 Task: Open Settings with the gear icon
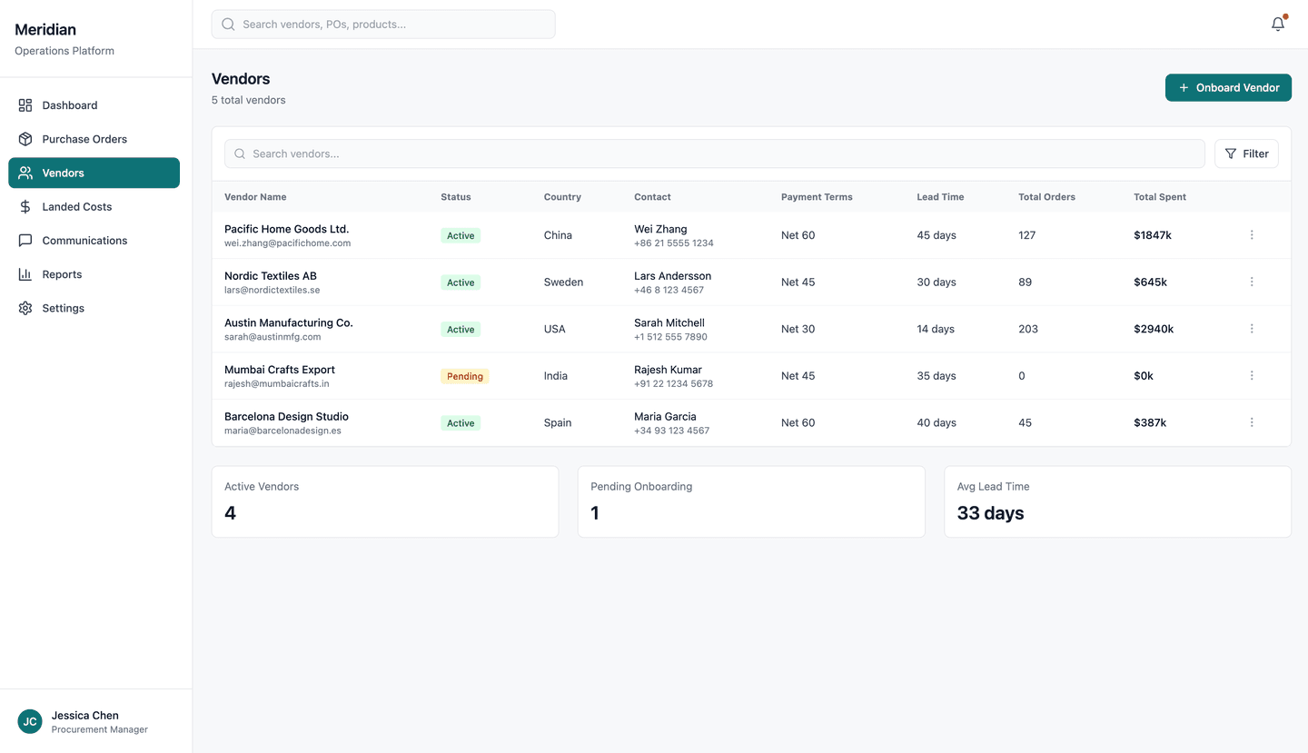tap(25, 308)
